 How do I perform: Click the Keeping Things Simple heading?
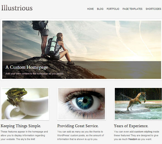click(x=21, y=126)
